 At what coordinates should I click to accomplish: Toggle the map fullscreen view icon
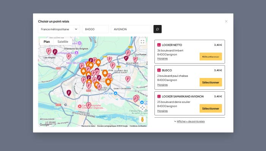pos(143,42)
